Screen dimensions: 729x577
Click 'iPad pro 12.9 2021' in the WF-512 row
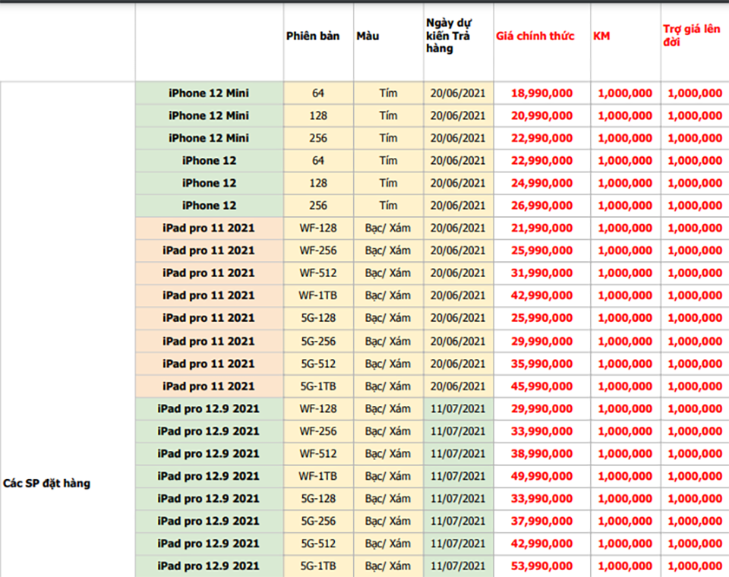click(x=208, y=453)
